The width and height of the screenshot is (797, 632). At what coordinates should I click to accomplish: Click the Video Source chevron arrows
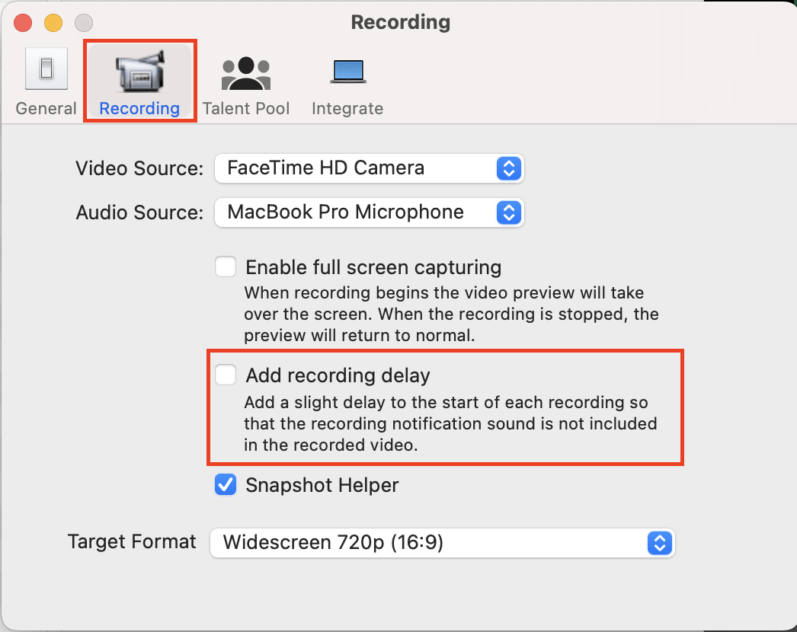click(x=508, y=168)
